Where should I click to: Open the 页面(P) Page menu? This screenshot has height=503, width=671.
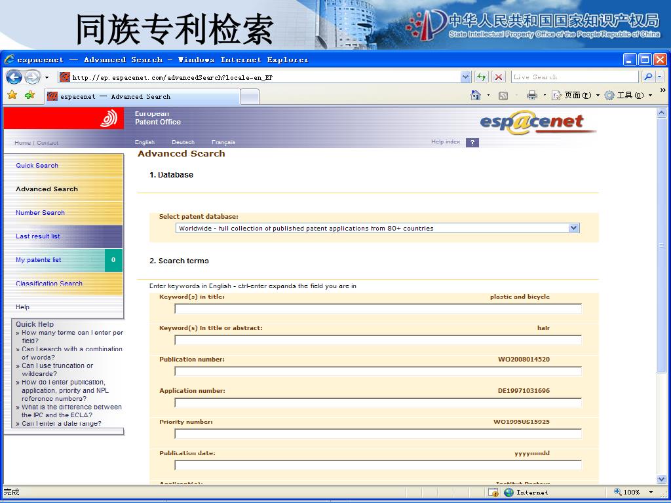click(575, 96)
